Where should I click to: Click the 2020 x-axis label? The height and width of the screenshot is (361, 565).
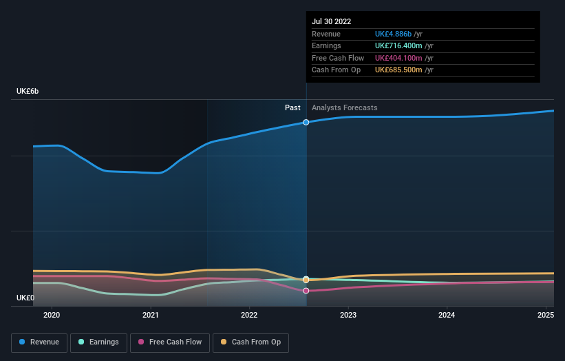52,315
